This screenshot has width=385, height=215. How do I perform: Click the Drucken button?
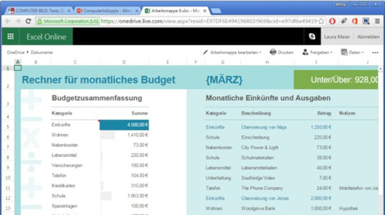(x=281, y=52)
